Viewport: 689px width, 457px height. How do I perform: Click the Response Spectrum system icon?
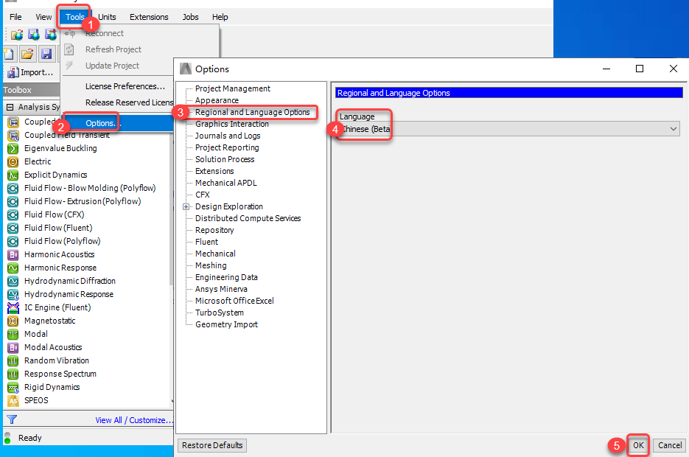coord(13,374)
